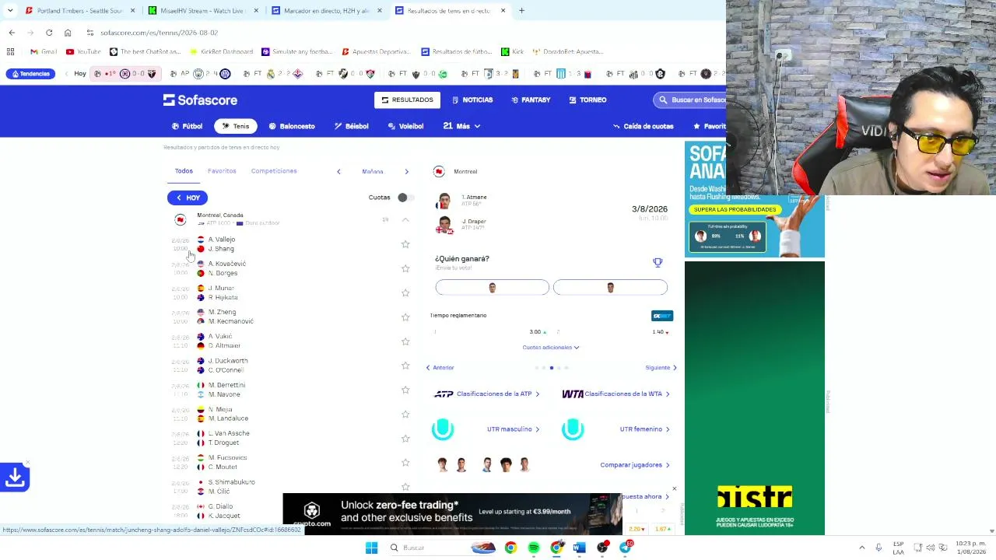
Task: Star the Duckworth vs O'Connell match
Action: [405, 366]
